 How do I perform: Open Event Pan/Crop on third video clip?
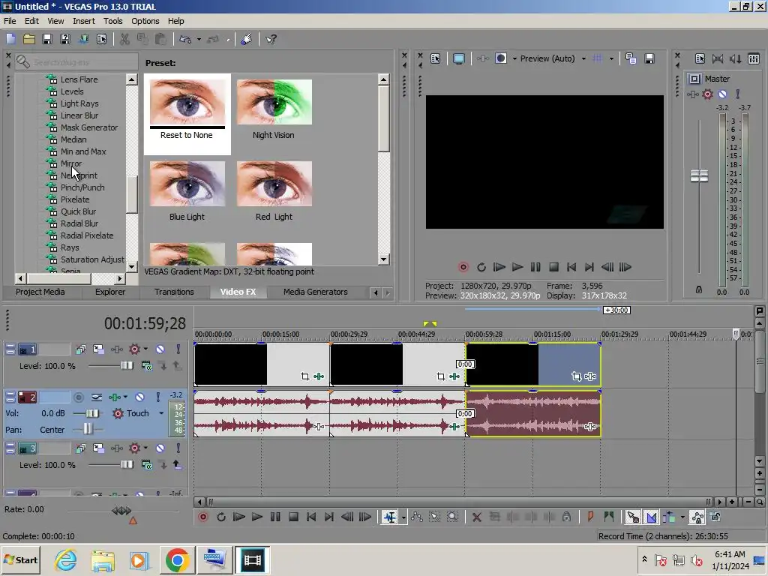pos(577,376)
